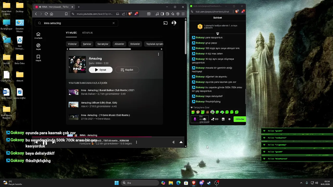
Task: Open the Brave Wallet icon
Action: coord(168,14)
